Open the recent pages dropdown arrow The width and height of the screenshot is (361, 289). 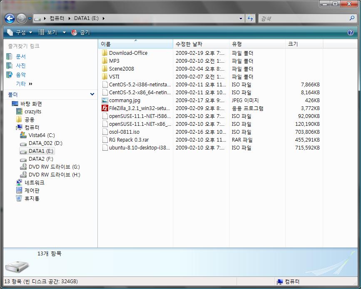click(x=30, y=19)
